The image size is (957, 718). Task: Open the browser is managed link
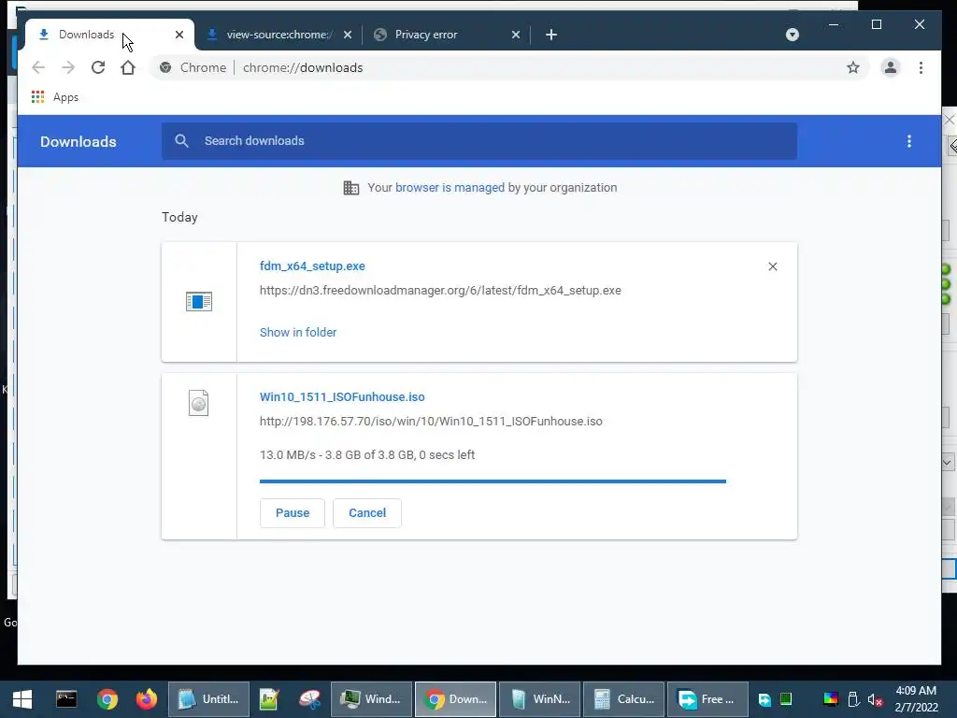click(x=450, y=187)
